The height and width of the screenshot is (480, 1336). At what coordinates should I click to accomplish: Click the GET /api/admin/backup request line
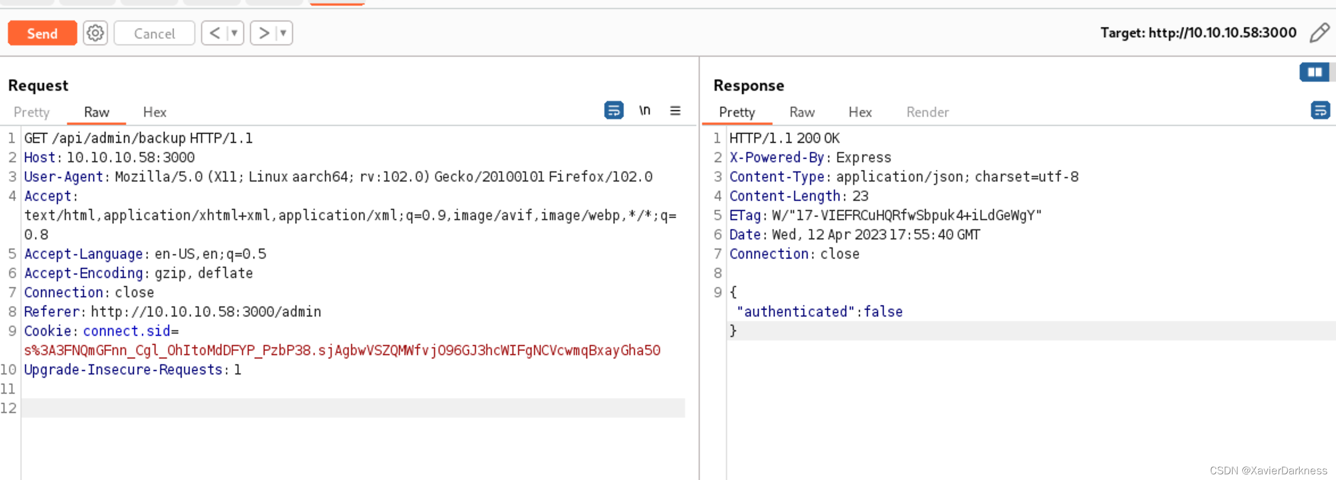click(x=139, y=138)
